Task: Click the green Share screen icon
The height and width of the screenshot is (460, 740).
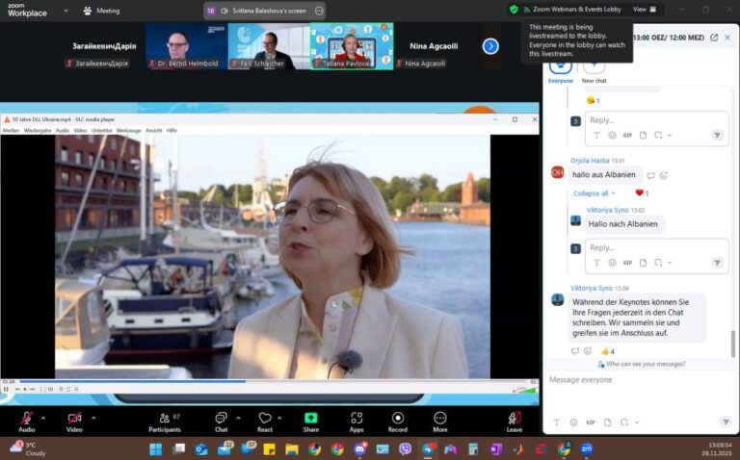Action: (x=310, y=418)
